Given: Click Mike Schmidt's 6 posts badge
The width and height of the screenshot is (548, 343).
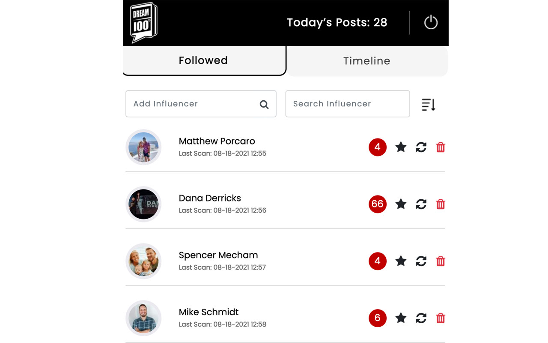Looking at the screenshot, I should pyautogui.click(x=377, y=318).
